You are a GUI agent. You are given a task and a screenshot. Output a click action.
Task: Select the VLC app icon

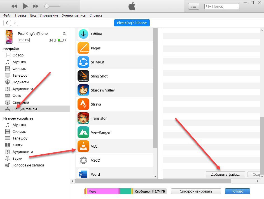tap(83, 146)
